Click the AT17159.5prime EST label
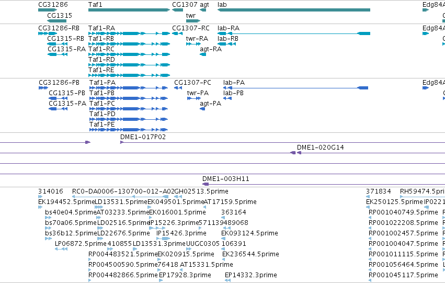The image size is (445, 283). [230, 202]
